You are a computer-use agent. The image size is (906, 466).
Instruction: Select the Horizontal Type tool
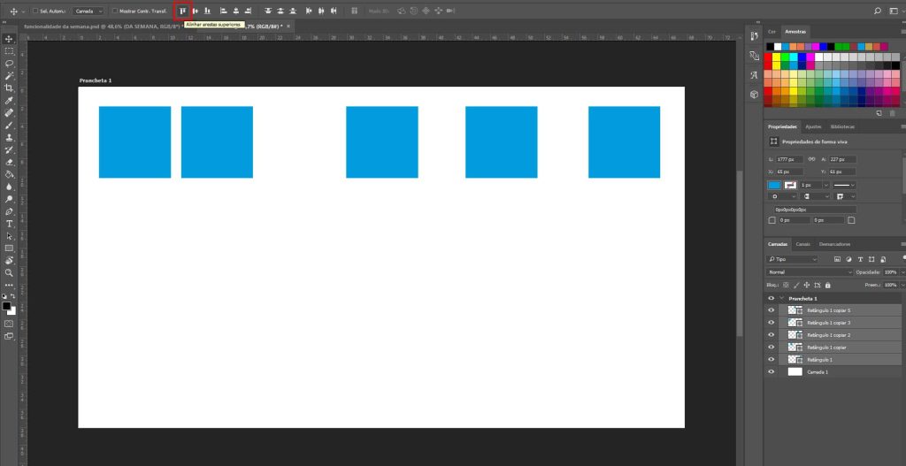click(9, 224)
